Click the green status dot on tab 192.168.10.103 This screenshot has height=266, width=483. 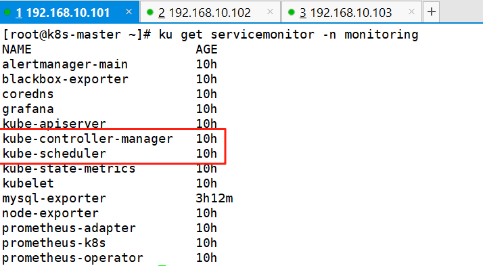click(x=291, y=12)
